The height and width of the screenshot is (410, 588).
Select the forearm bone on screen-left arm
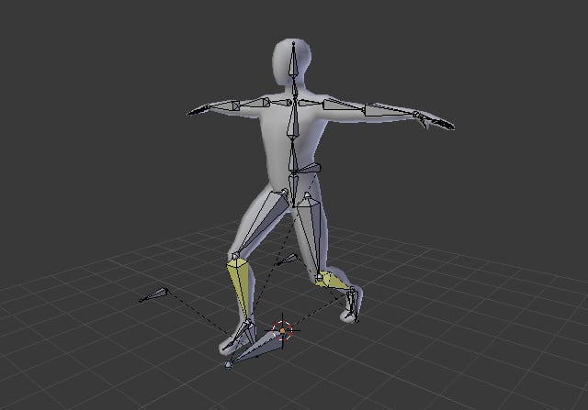[x=223, y=107]
